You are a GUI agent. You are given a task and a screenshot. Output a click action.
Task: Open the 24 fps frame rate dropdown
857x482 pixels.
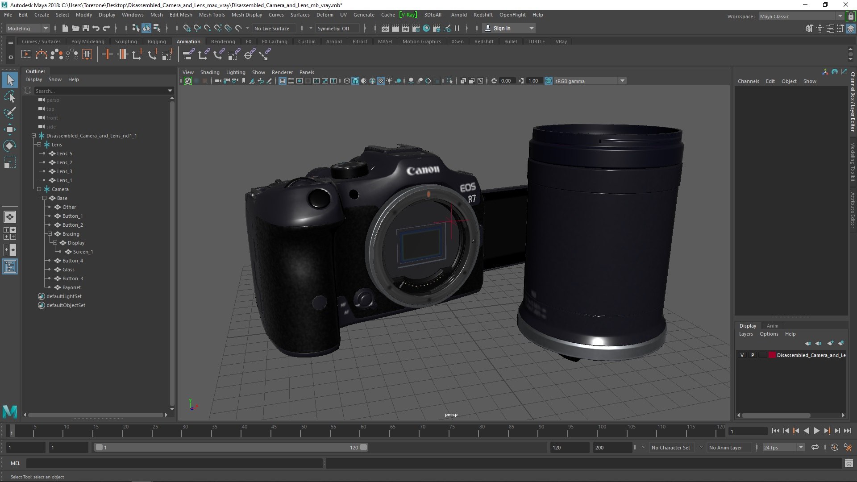783,447
